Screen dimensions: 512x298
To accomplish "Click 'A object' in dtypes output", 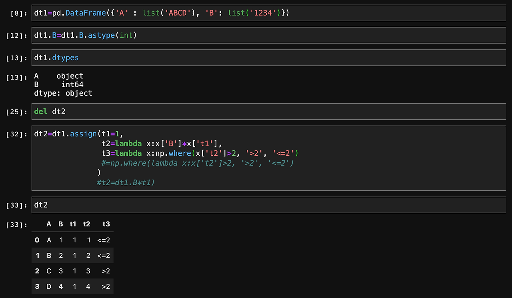I will 59,76.
